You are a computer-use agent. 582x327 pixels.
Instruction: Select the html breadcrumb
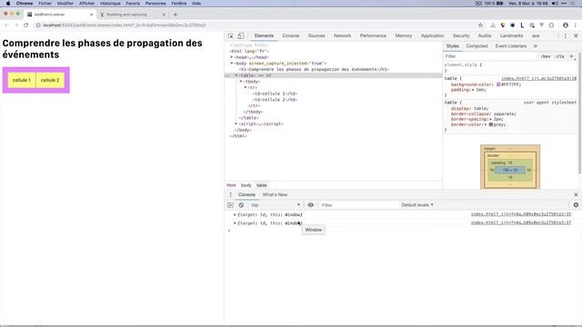pyautogui.click(x=231, y=185)
